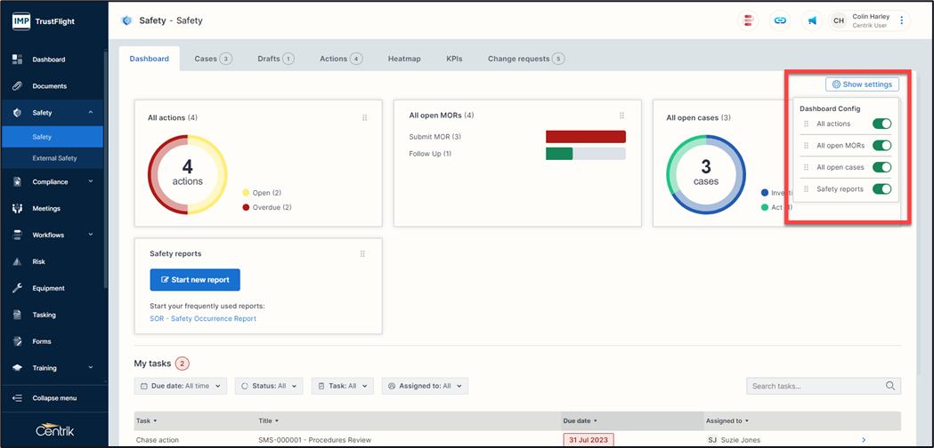
Task: Open the red stacked layers icon
Action: 749,20
